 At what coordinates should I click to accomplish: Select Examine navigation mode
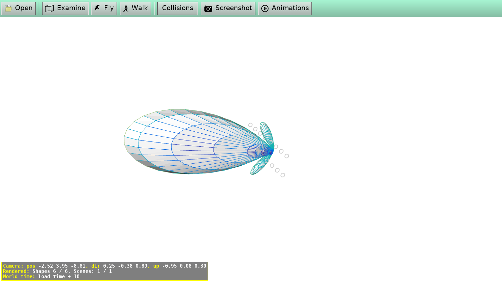click(x=65, y=8)
